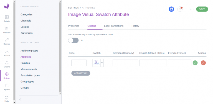This screenshot has width=213, height=104.
Task: Switch to the Options tab
Action: (92, 26)
